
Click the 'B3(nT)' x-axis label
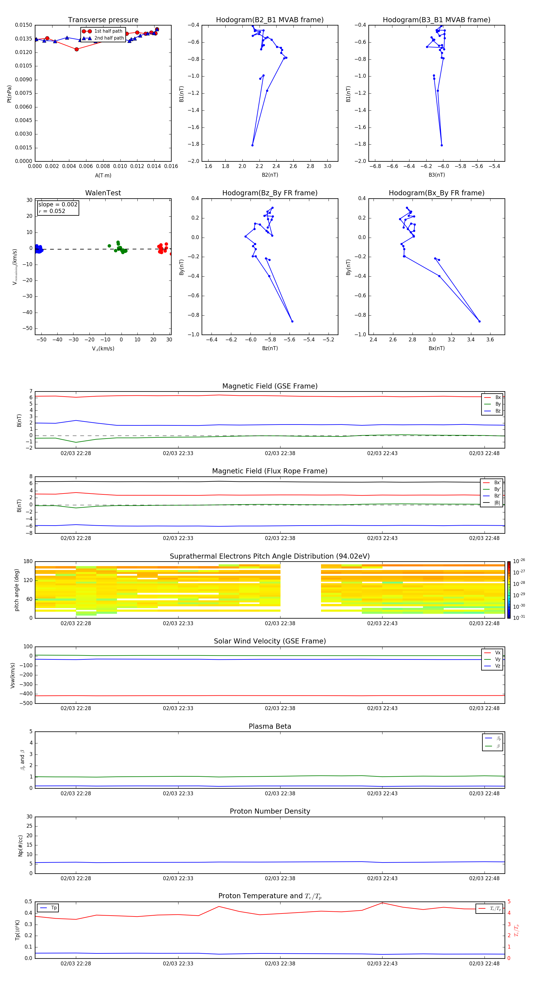436,175
